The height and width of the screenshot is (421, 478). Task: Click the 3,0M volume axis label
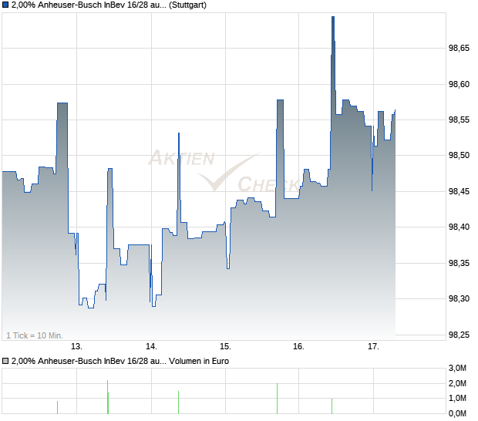click(457, 368)
